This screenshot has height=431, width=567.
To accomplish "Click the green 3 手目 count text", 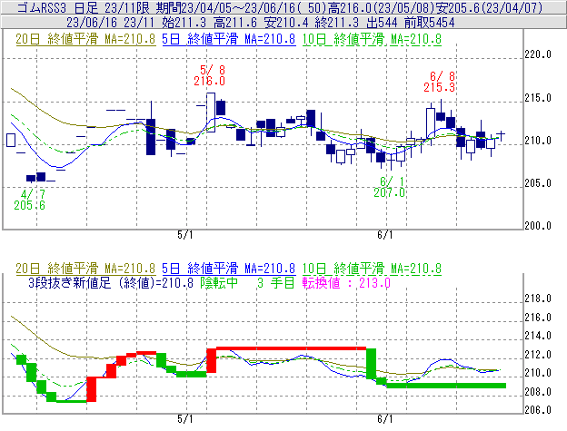I will tap(276, 282).
